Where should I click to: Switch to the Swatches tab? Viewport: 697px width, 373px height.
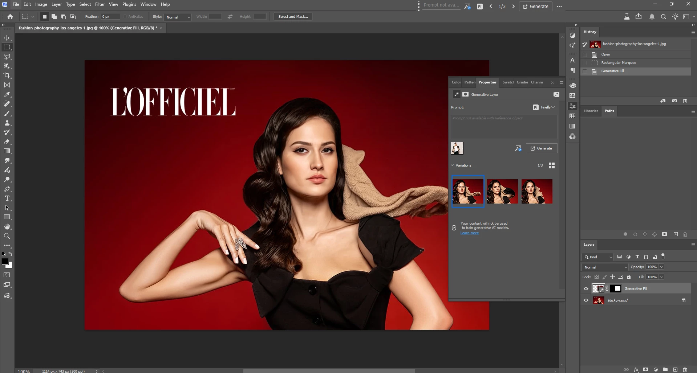tap(508, 82)
